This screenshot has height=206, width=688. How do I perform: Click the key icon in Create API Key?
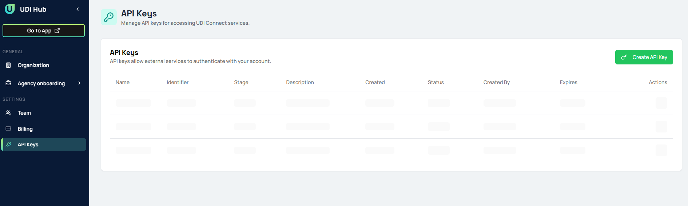[x=624, y=57]
